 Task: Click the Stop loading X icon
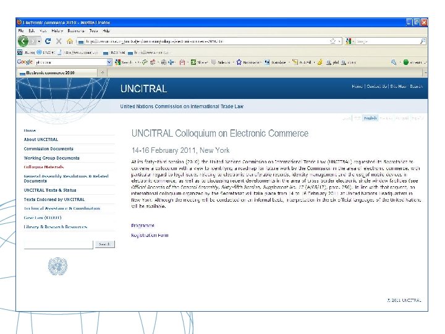59,41
